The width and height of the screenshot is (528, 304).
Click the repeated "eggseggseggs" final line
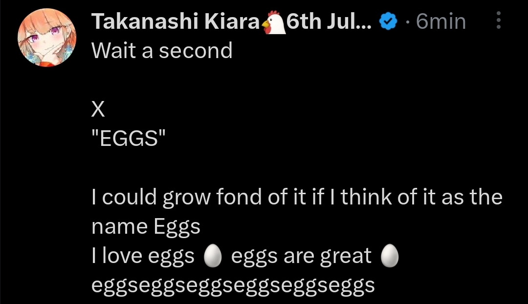pyautogui.click(x=233, y=285)
